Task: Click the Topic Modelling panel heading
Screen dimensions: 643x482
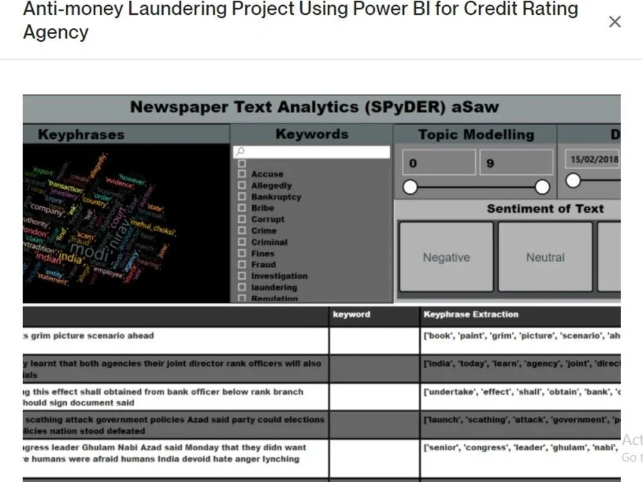Action: (x=476, y=134)
